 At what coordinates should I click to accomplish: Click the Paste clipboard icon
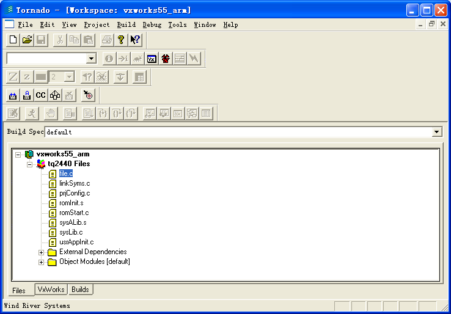[x=88, y=40]
